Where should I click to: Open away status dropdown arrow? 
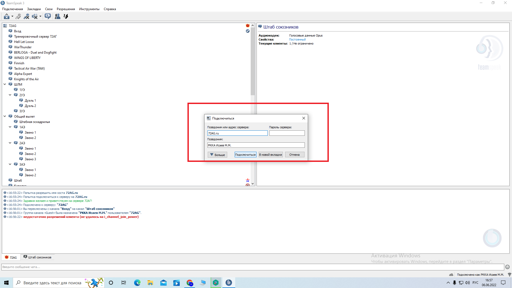pos(12,16)
